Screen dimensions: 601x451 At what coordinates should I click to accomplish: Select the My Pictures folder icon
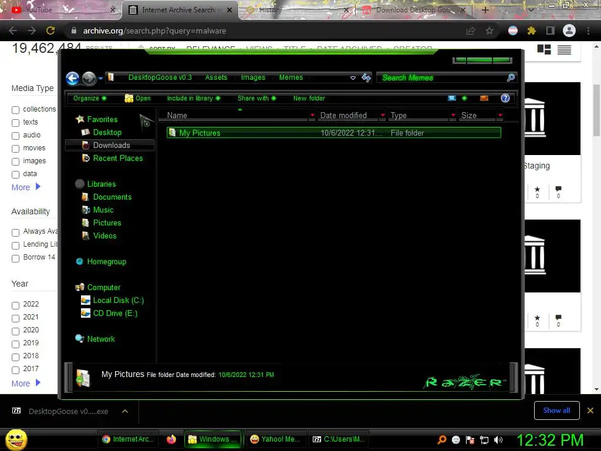(x=172, y=133)
